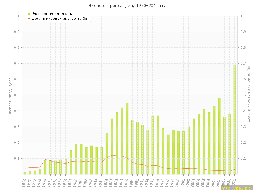This screenshot has width=253, height=190.
Task: Click the 1995 year label on the x-axis
Action: pyautogui.click(x=152, y=182)
